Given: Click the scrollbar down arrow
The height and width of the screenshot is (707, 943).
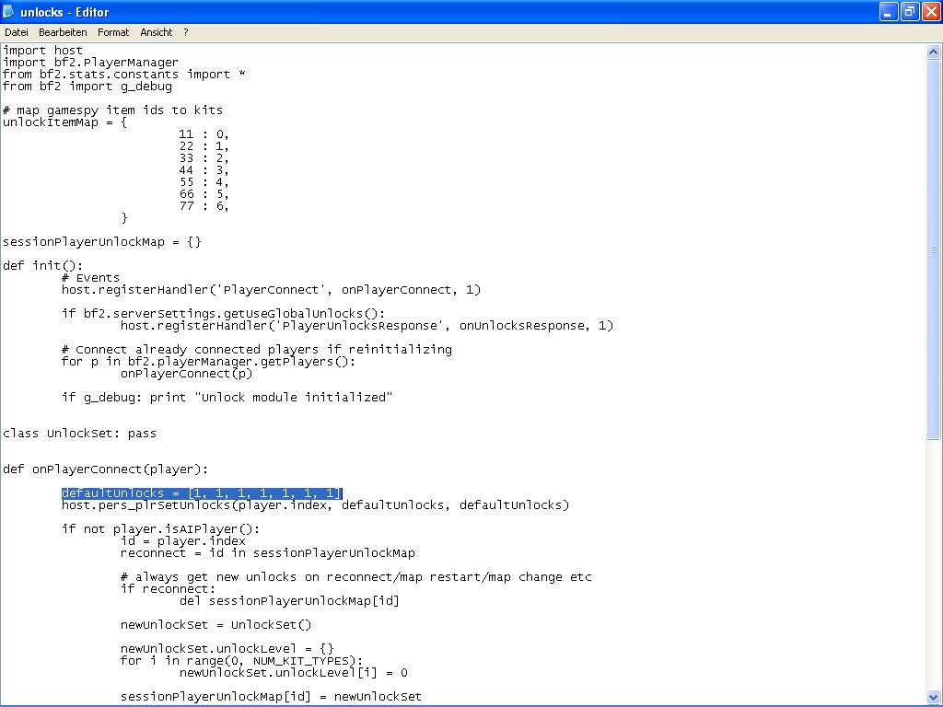Looking at the screenshot, I should click(x=933, y=698).
